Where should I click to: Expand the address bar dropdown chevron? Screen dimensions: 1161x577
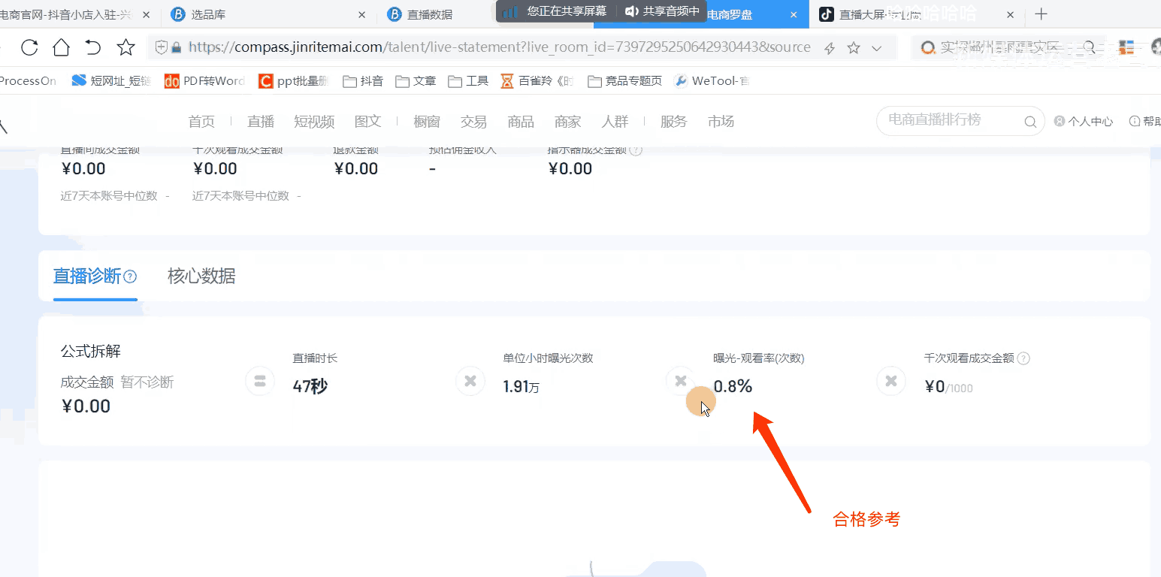pyautogui.click(x=876, y=48)
